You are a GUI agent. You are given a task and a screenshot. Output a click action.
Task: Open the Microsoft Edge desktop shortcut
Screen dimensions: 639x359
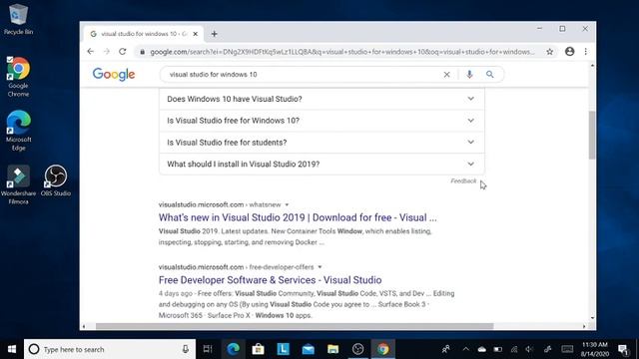pyautogui.click(x=18, y=131)
